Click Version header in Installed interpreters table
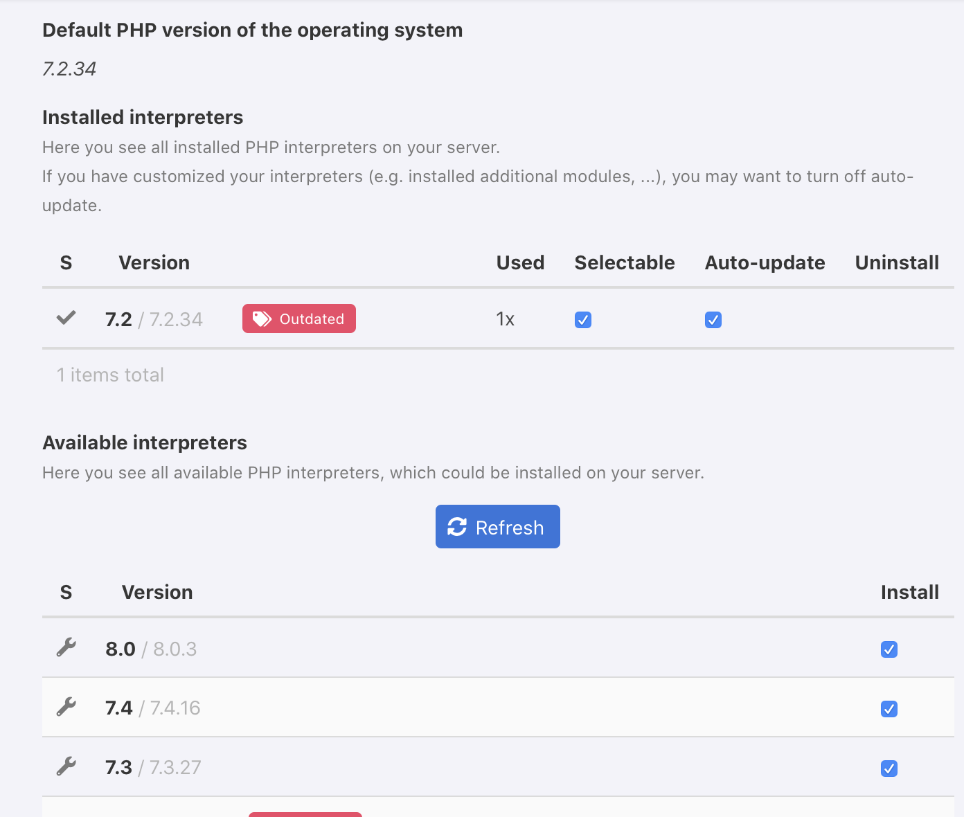This screenshot has height=817, width=964. pyautogui.click(x=154, y=263)
